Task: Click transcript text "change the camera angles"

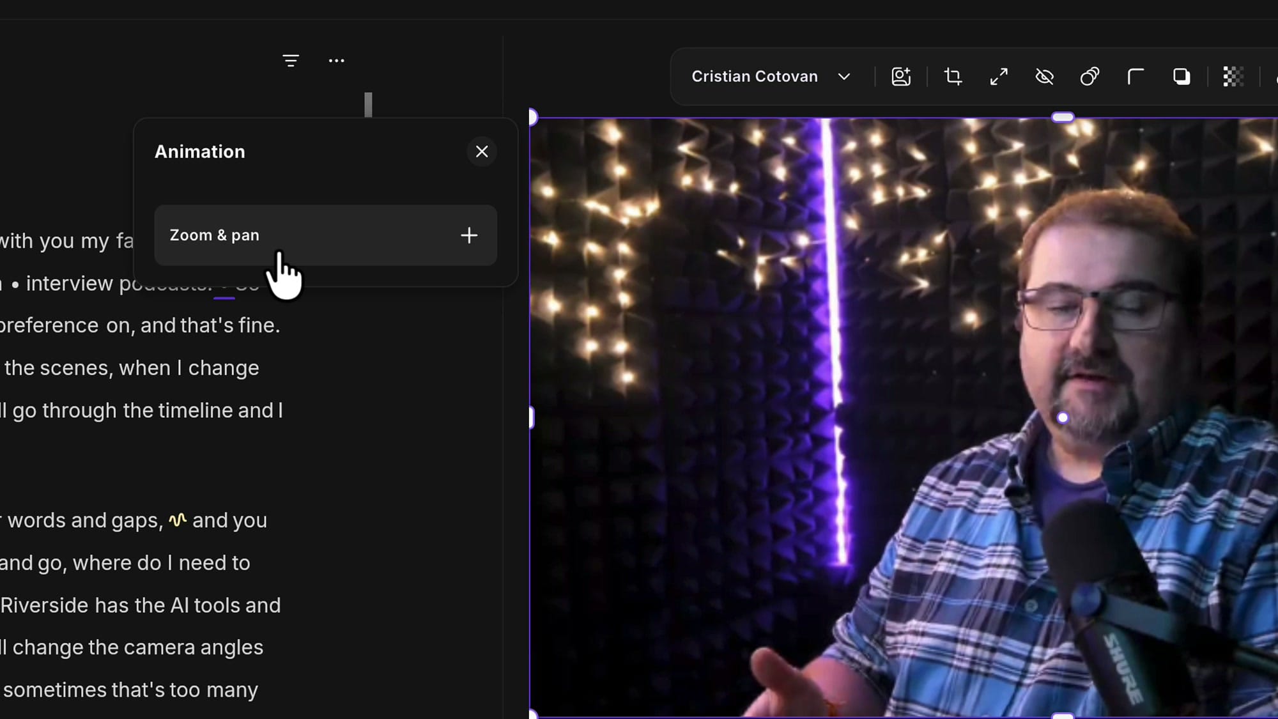Action: tap(138, 647)
